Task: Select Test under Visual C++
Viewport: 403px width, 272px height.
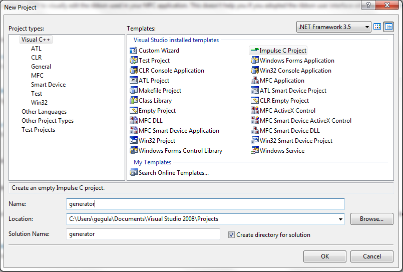Action: coord(37,94)
